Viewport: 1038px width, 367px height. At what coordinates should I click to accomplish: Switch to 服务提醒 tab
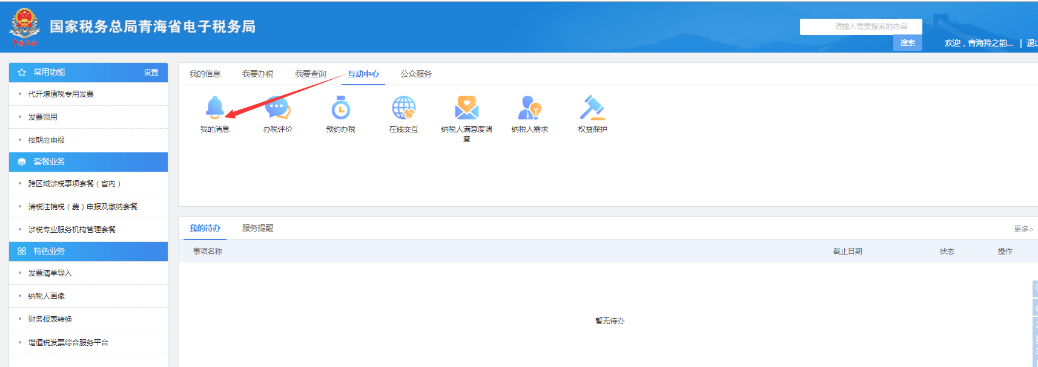(258, 229)
